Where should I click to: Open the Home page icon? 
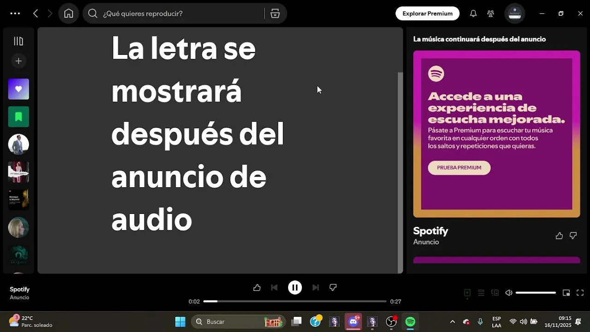(69, 13)
